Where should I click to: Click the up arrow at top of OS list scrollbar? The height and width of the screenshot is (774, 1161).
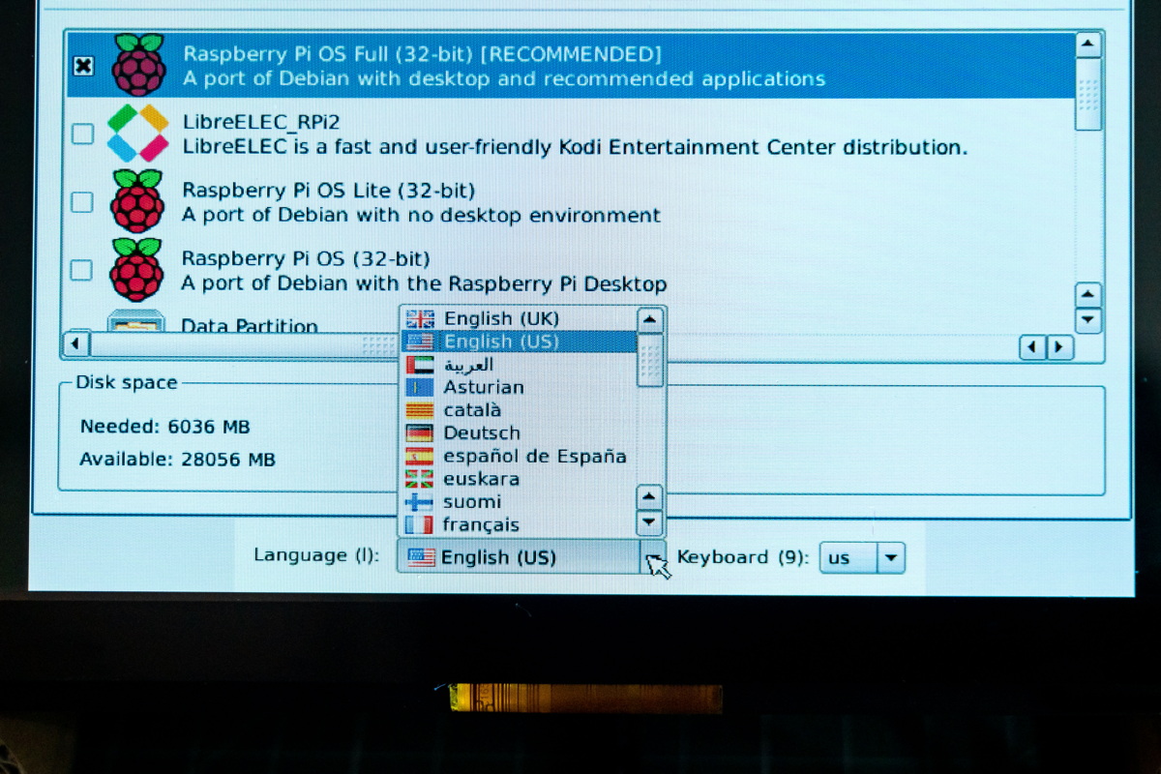[x=1088, y=45]
